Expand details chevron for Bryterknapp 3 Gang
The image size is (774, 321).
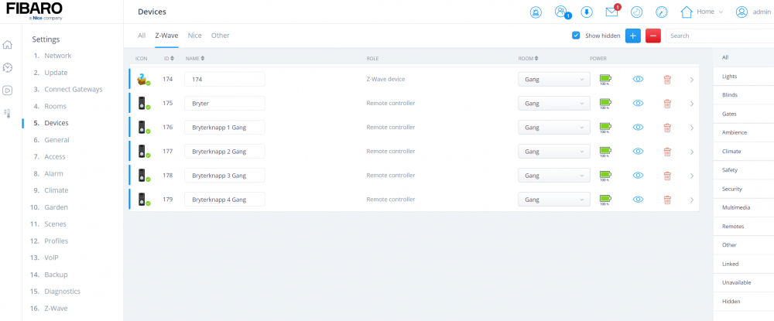tap(691, 176)
